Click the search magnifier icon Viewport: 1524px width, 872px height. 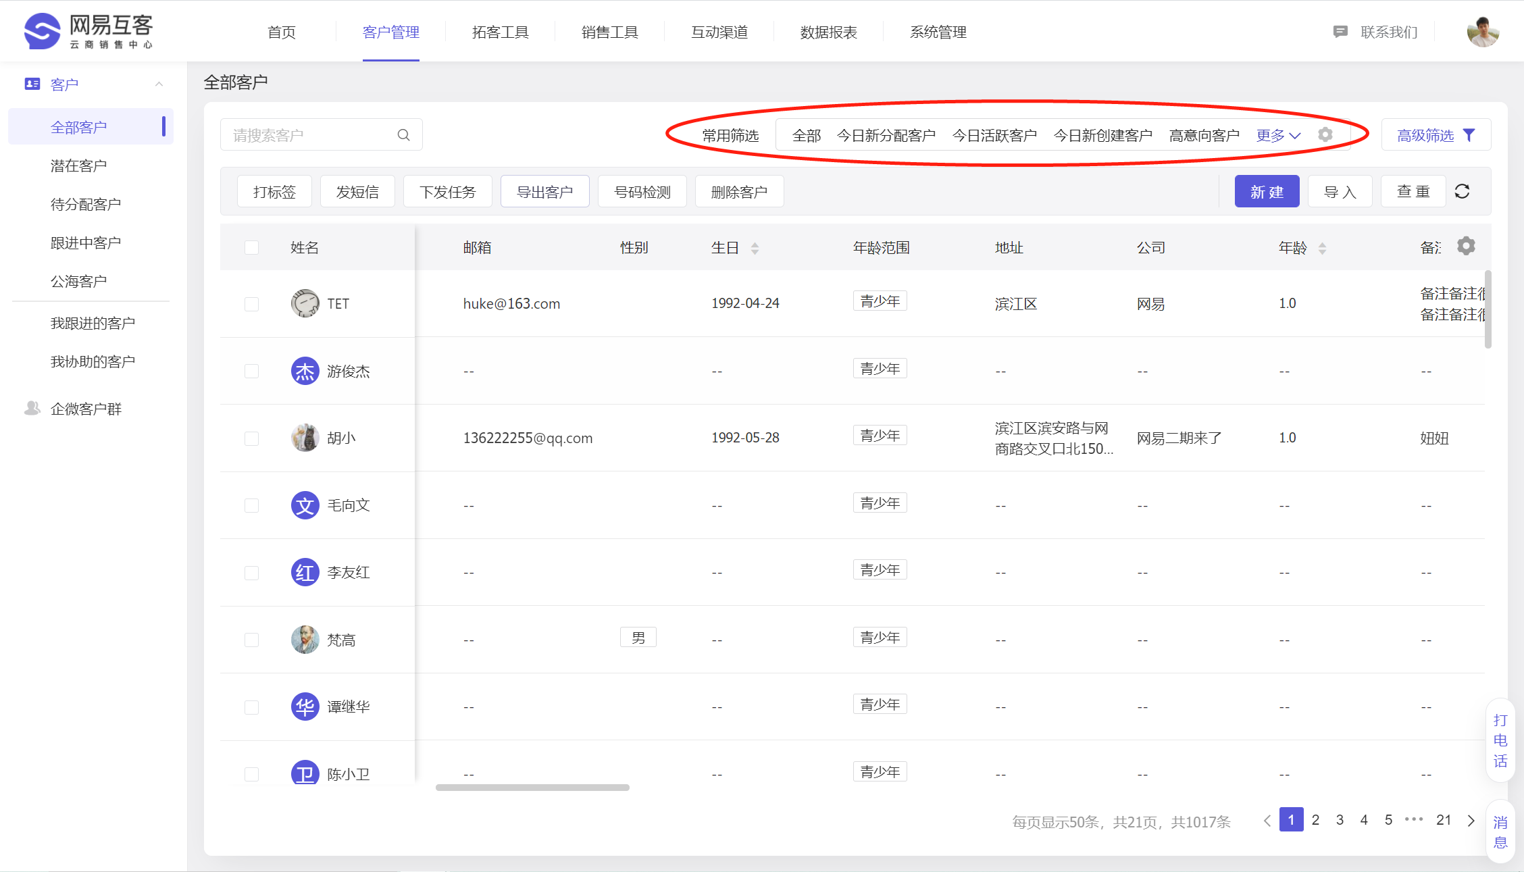[403, 135]
